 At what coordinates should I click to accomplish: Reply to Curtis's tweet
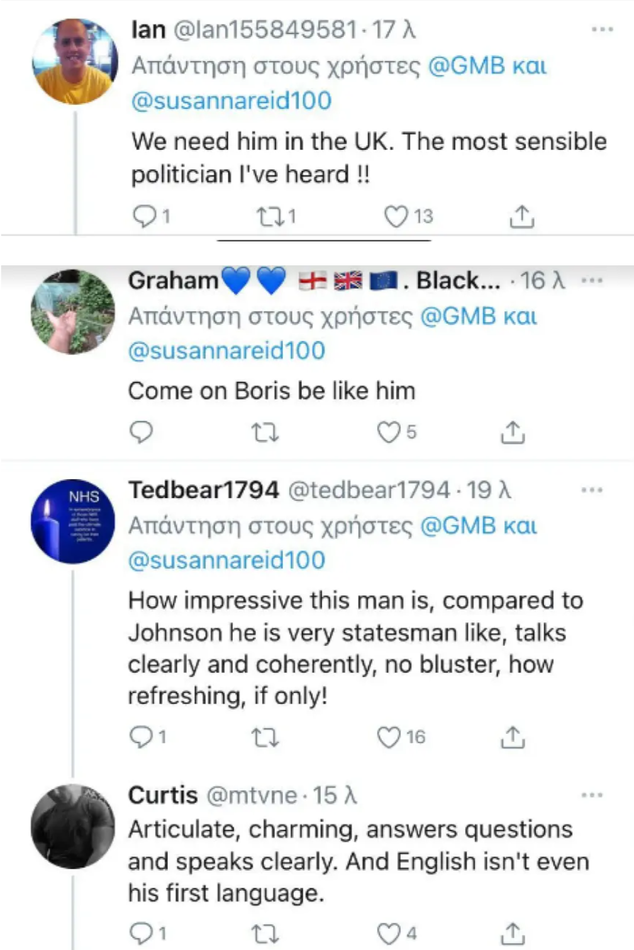pos(141,933)
